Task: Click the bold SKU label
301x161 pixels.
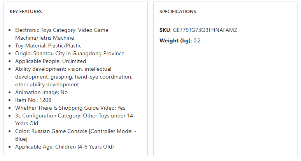Action: coord(164,30)
